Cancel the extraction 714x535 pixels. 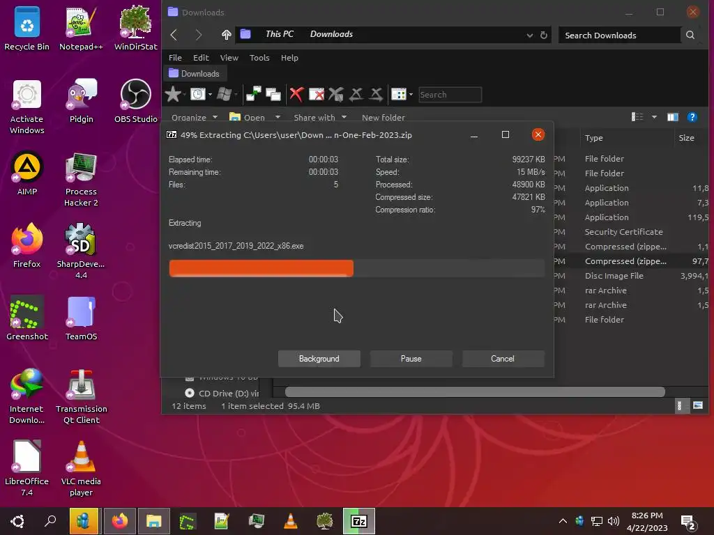pyautogui.click(x=503, y=359)
